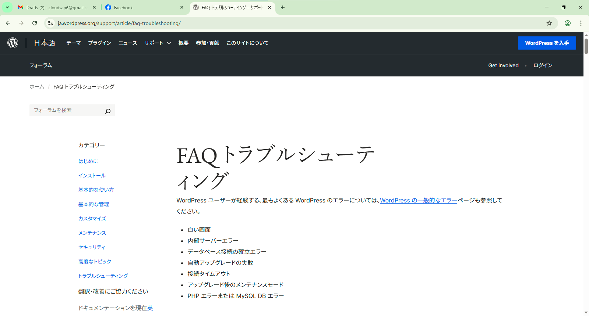Click the address bar URL
This screenshot has width=589, height=316.
pyautogui.click(x=119, y=23)
